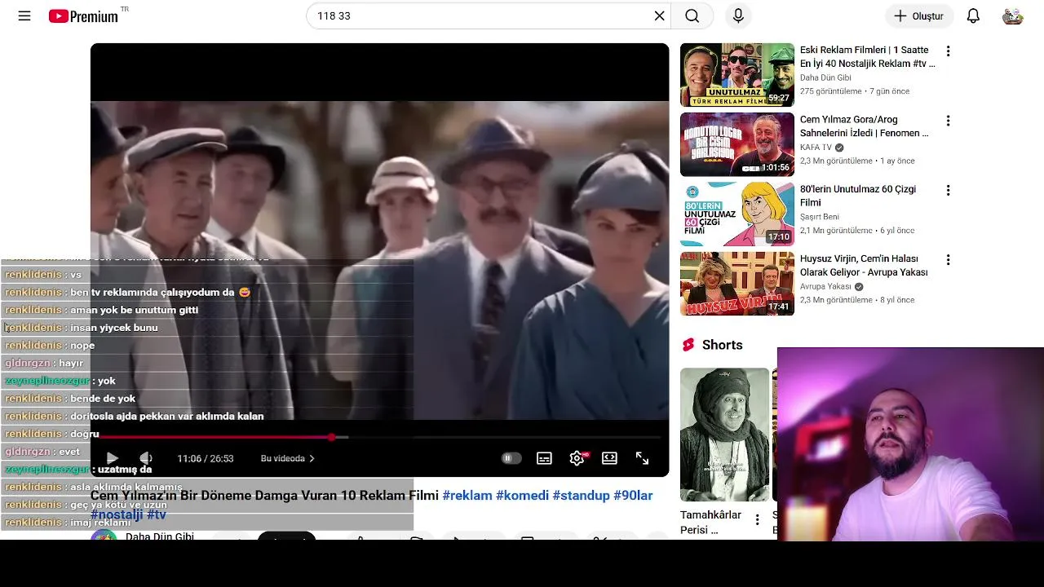1044x587 pixels.
Task: Click the magnifier search button
Action: 692,16
